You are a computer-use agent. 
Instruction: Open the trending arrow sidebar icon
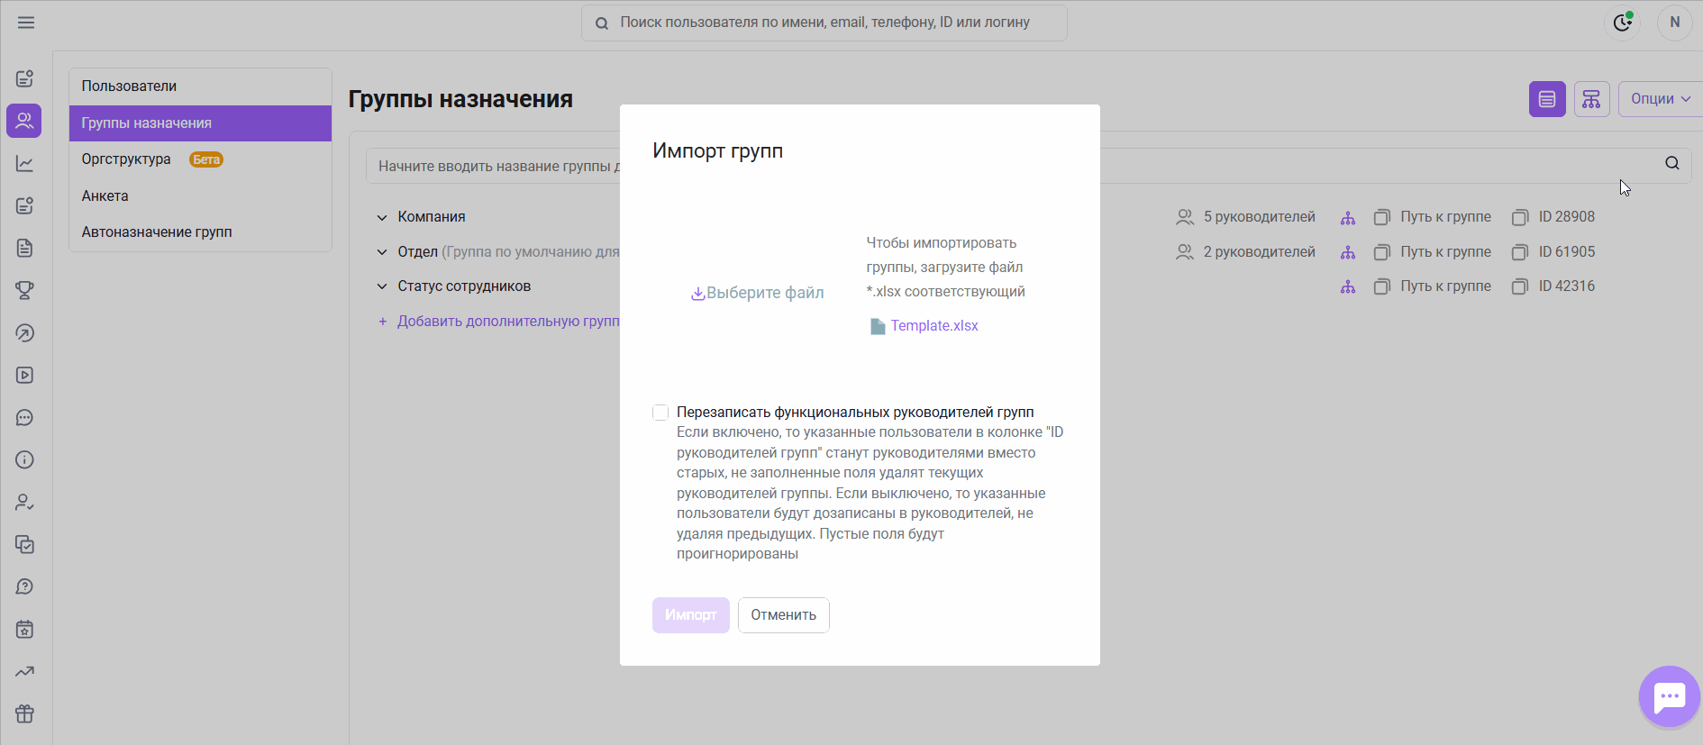coord(24,671)
